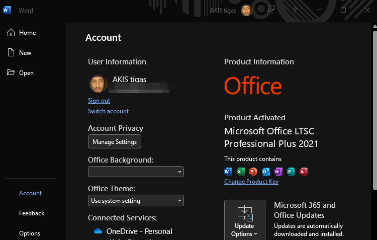The width and height of the screenshot is (377, 240).
Task: Close the Word window
Action: tap(367, 10)
